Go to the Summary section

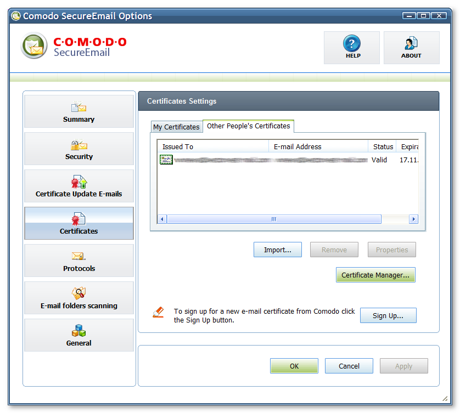(x=79, y=111)
